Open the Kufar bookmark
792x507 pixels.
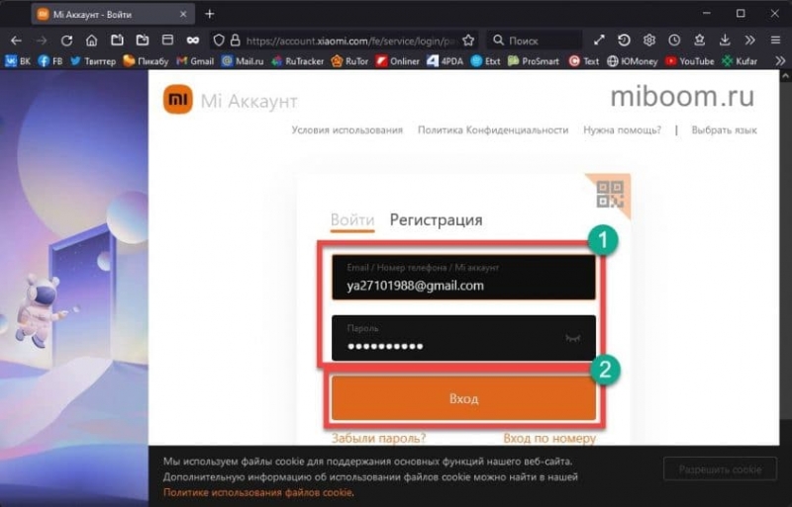tap(740, 61)
